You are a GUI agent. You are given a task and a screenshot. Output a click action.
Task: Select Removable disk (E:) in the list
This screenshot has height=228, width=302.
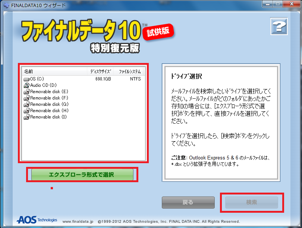(x=49, y=92)
